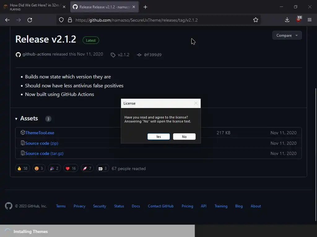Click the Installing Themes spinner icon
The image size is (317, 237).
7,231
